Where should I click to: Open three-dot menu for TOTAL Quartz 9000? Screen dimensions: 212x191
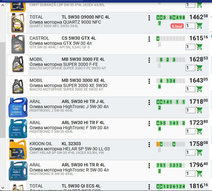149,18
